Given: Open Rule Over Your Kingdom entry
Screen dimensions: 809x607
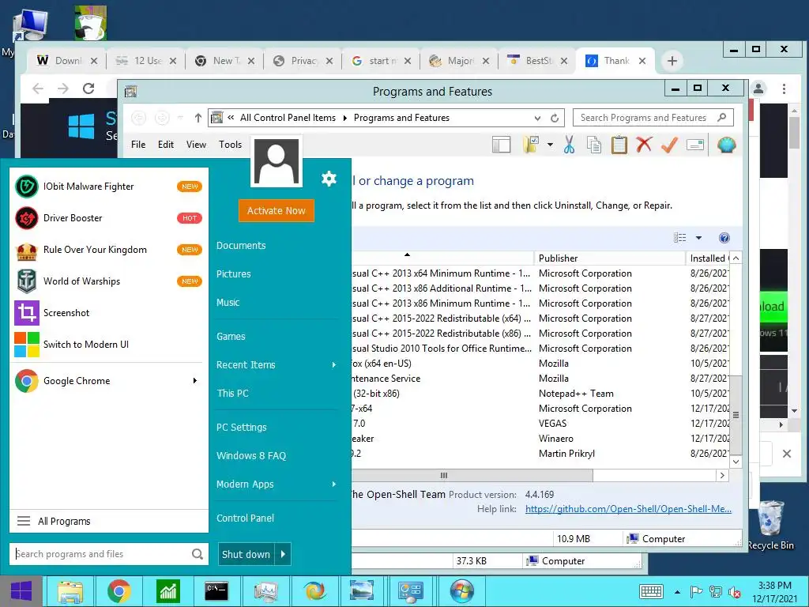Looking at the screenshot, I should (x=108, y=250).
